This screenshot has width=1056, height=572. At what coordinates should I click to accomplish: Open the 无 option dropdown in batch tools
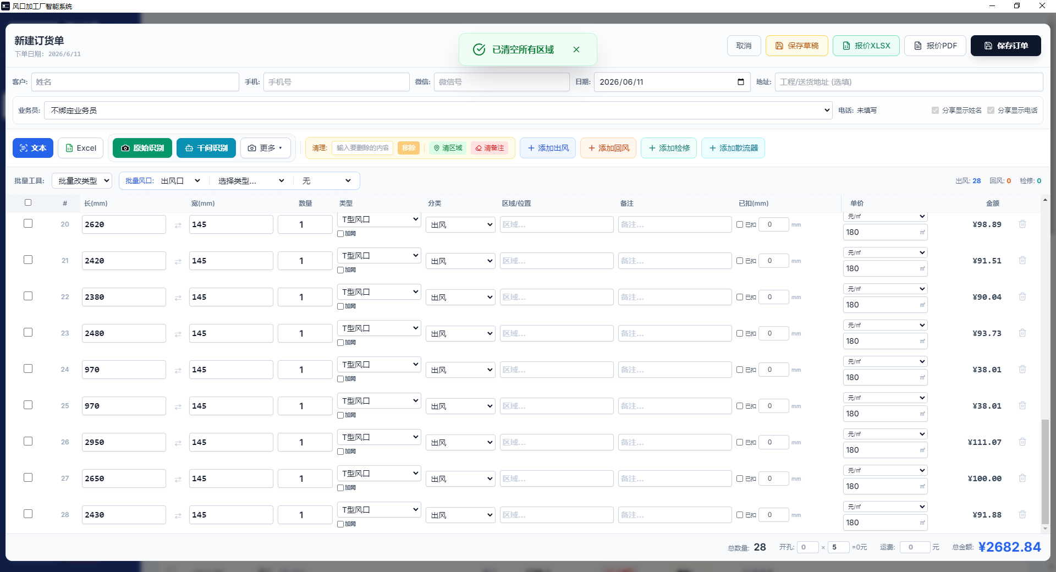(x=327, y=180)
